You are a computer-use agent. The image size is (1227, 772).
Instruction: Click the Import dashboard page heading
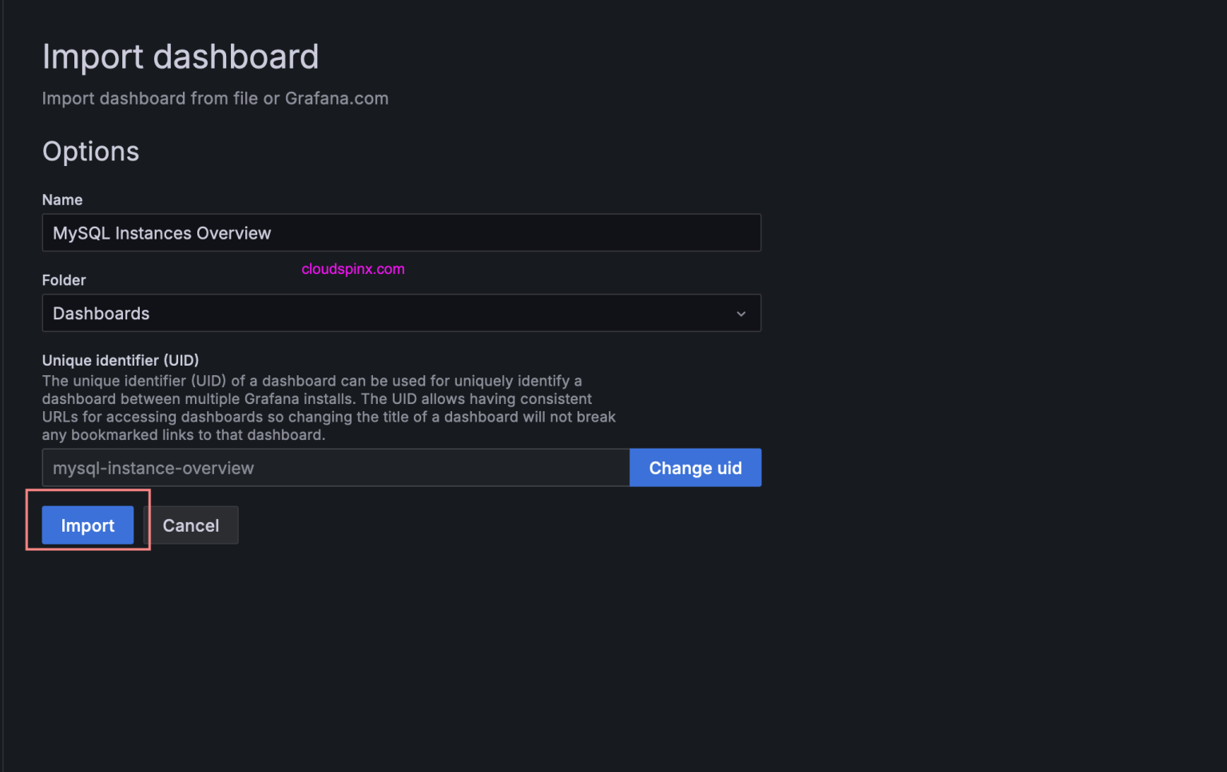pos(181,56)
